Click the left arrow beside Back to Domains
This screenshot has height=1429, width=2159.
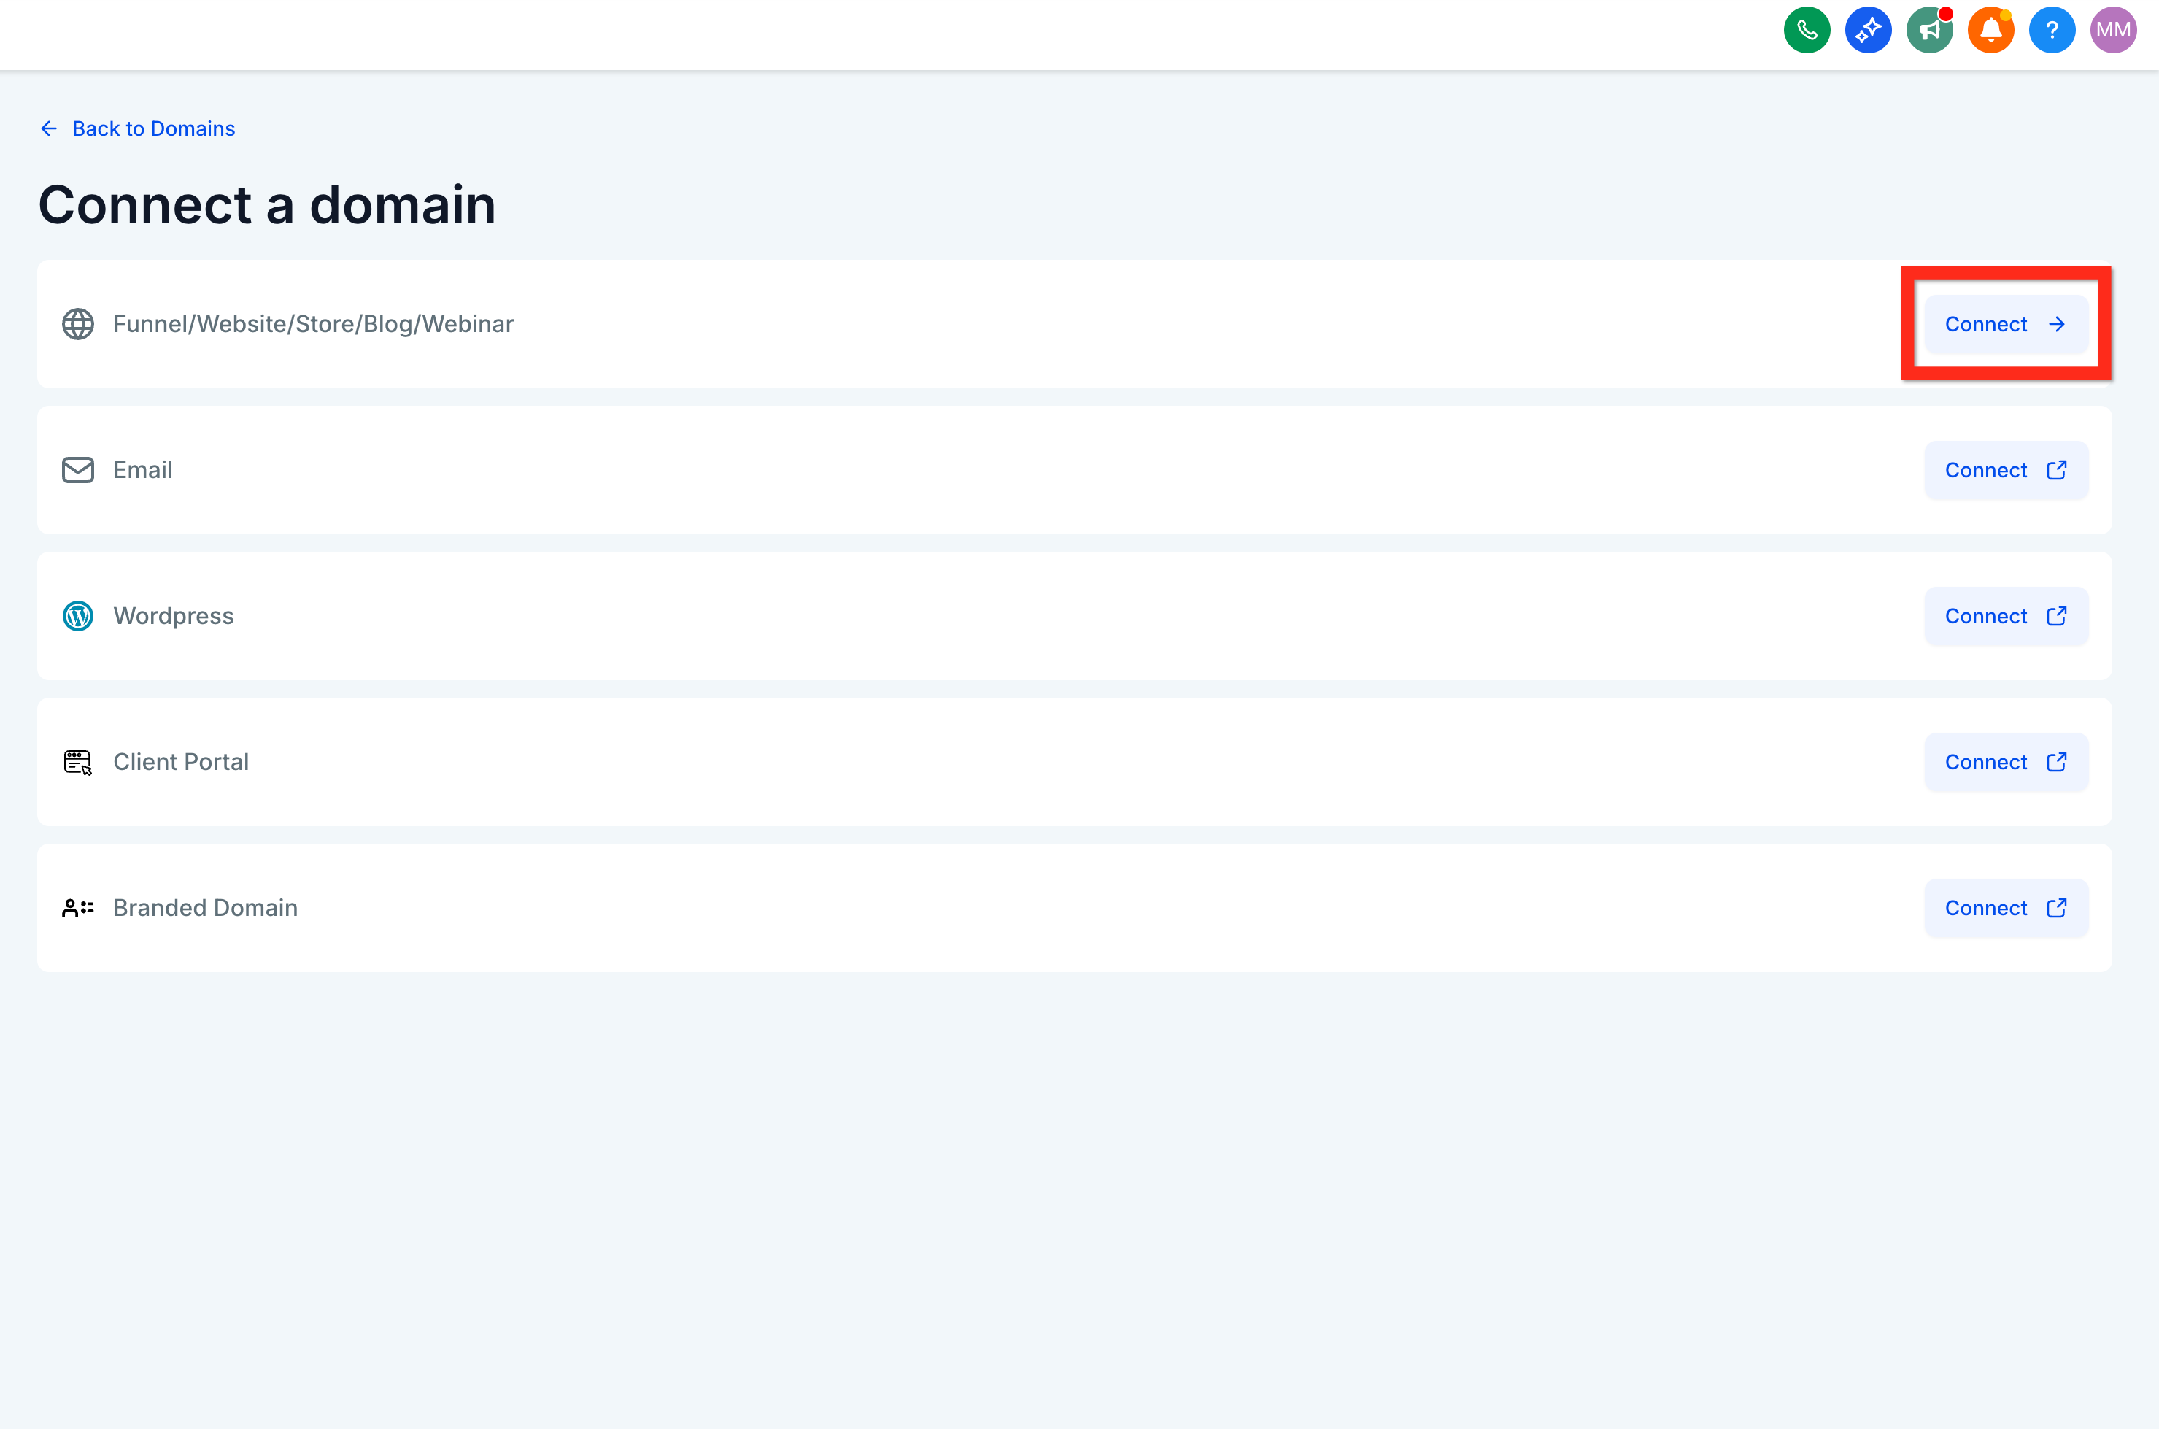click(49, 128)
